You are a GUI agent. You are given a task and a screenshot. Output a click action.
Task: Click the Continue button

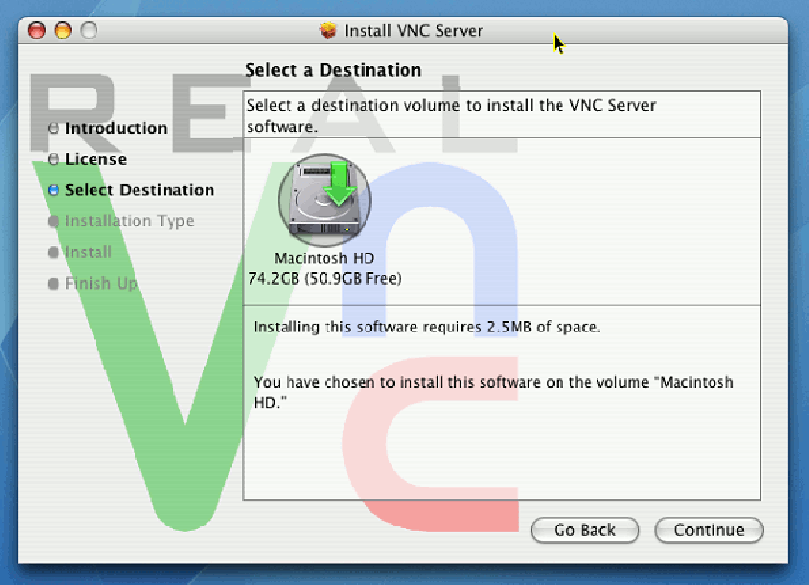pos(709,530)
